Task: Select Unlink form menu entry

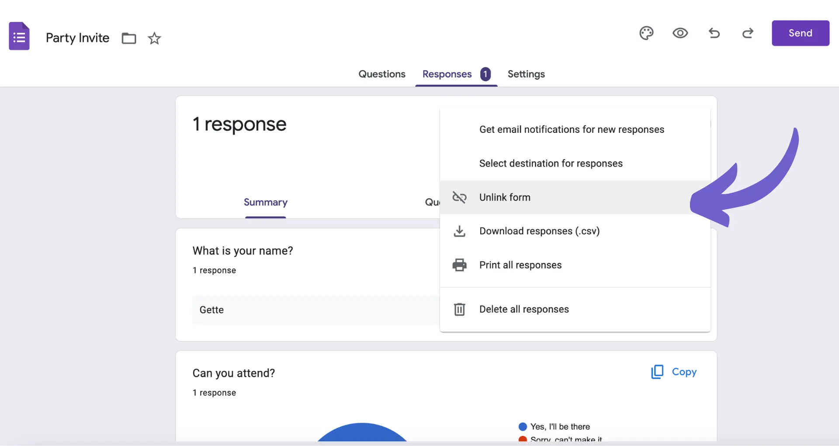Action: pos(575,197)
